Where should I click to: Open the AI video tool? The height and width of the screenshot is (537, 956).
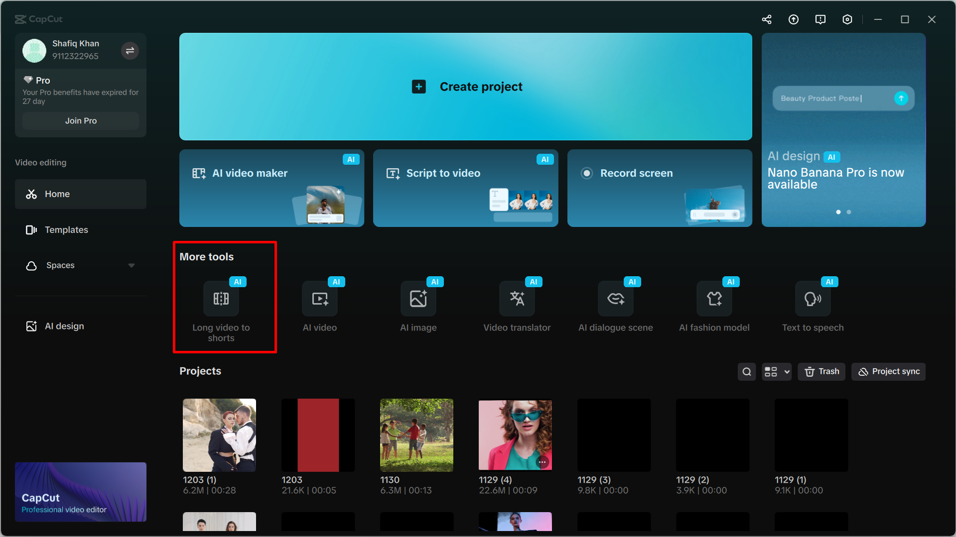320,306
